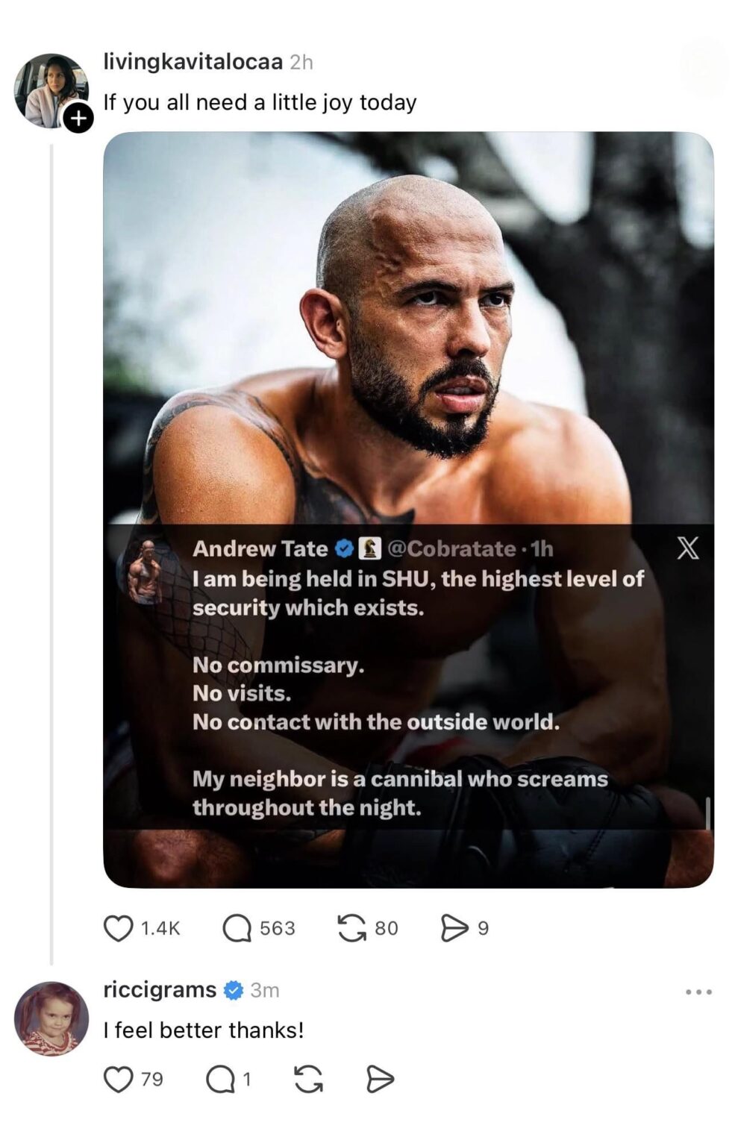The image size is (735, 1146).
Task: Open replies via 563 comment icon
Action: [x=237, y=928]
